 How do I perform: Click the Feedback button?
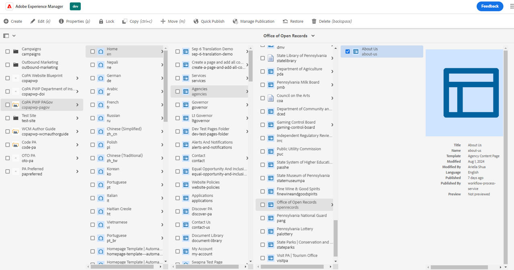point(490,6)
